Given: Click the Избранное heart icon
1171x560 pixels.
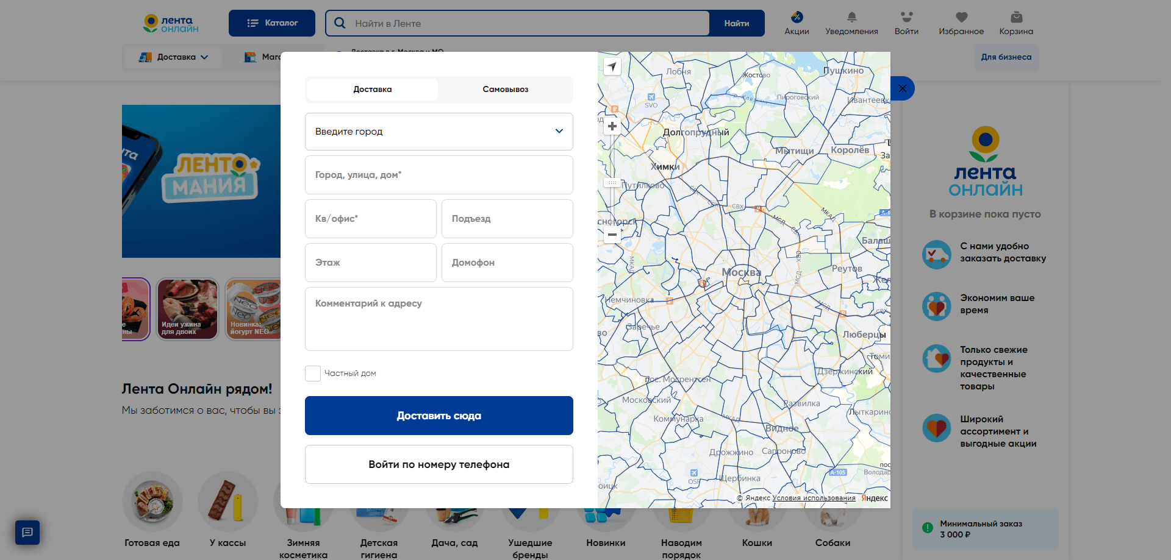Looking at the screenshot, I should click(x=962, y=18).
